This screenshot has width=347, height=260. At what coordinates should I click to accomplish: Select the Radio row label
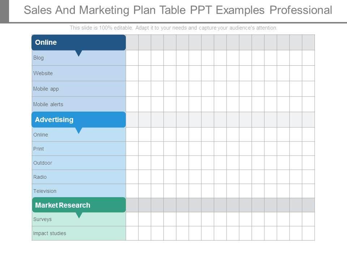point(40,177)
